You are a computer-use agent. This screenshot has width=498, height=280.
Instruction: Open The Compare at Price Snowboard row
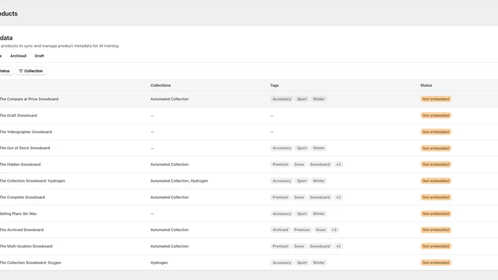249,99
